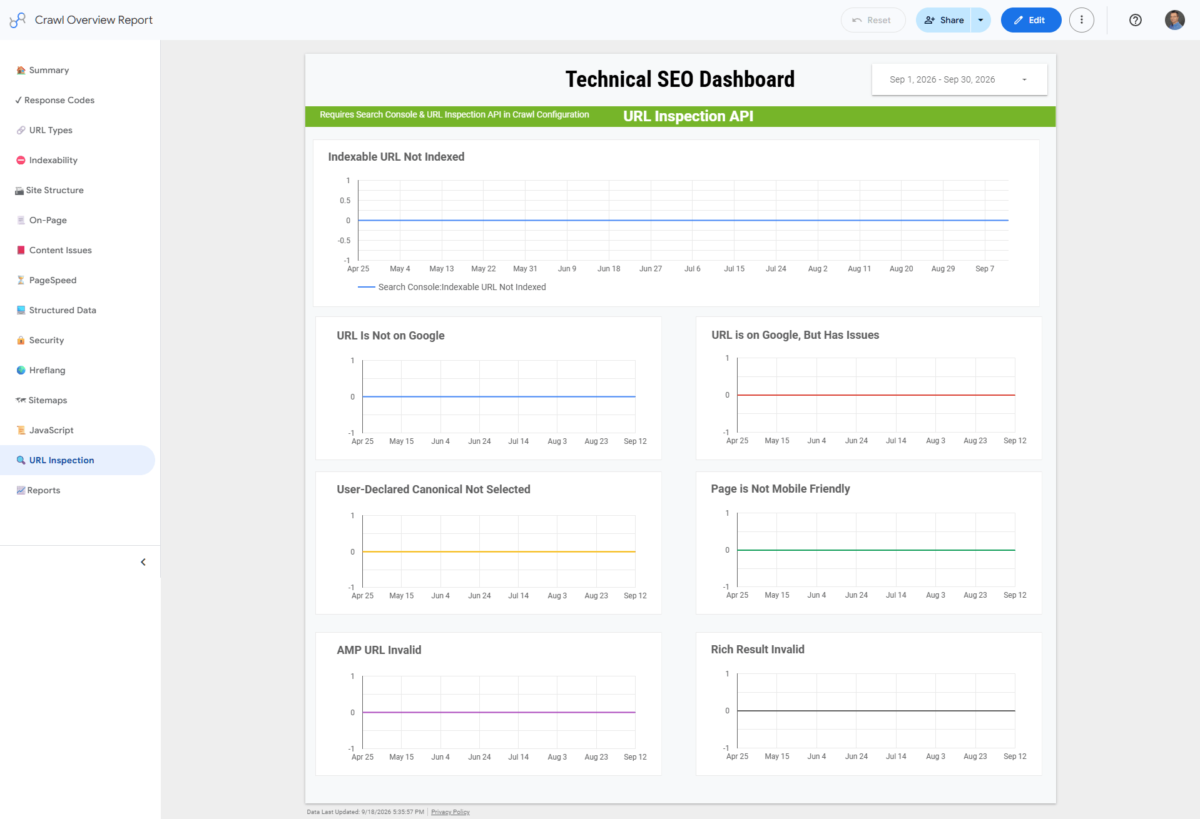The width and height of the screenshot is (1200, 819).
Task: Navigate to the Hreflang page
Action: pyautogui.click(x=78, y=370)
